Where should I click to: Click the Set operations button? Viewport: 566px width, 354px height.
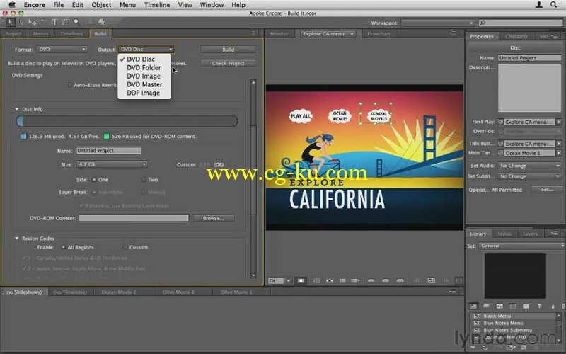547,190
